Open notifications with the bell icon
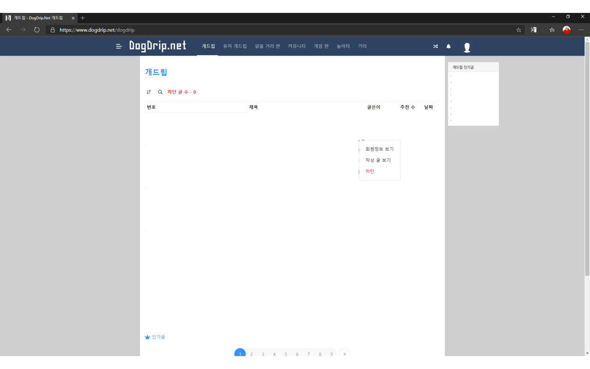The image size is (590, 369). tap(448, 47)
